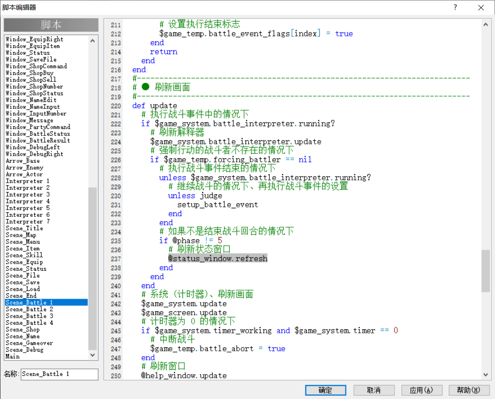The image size is (495, 399).
Task: Click the def update line in code
Action: 154,106
